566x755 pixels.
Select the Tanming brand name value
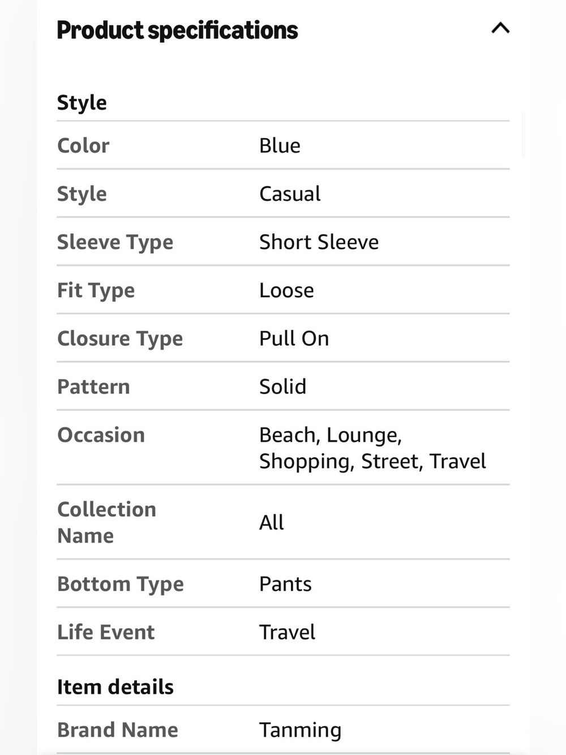coord(300,730)
